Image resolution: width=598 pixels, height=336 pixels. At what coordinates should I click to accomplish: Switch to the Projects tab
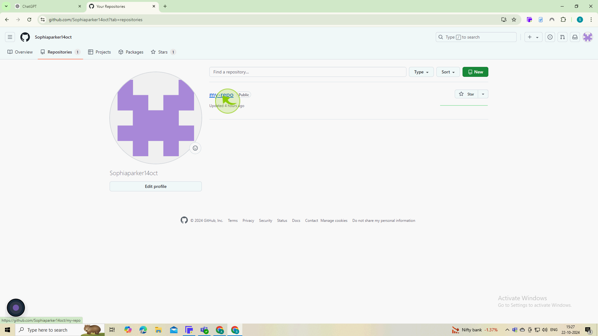(x=100, y=52)
